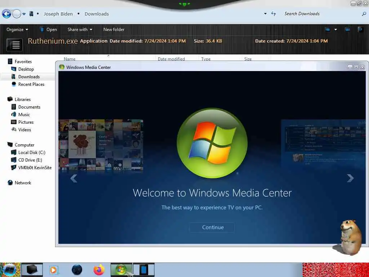
Task: Click the Size 36.4 KB value
Action: [214, 41]
